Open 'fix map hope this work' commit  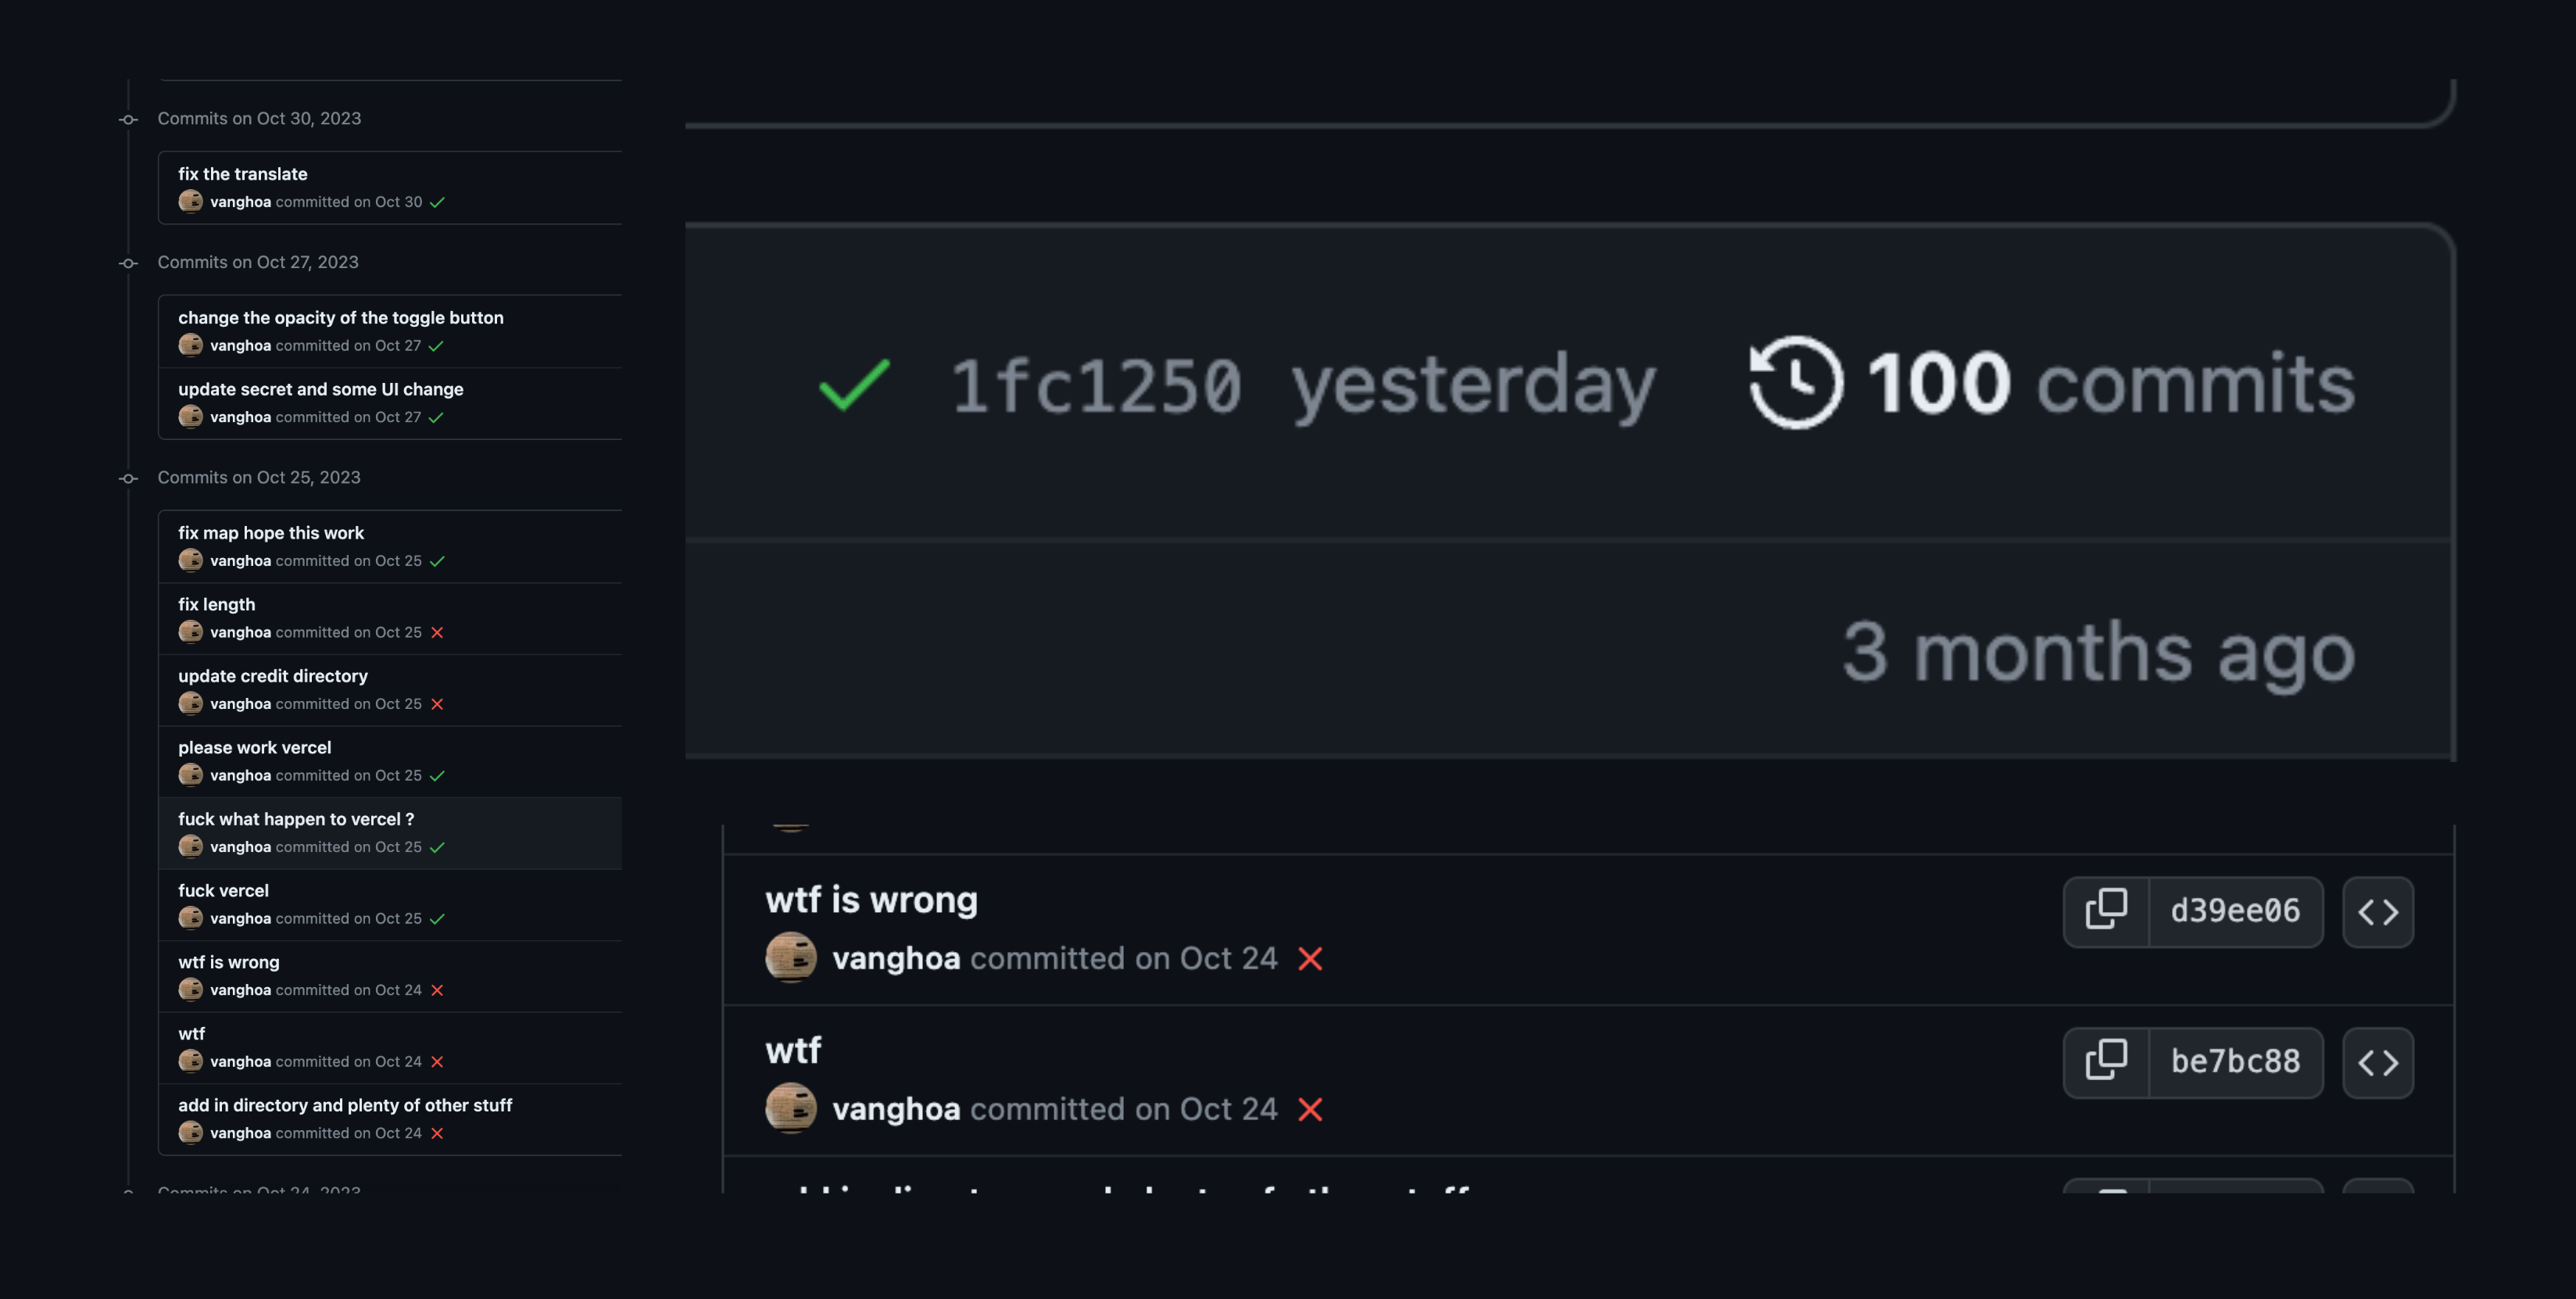271,533
